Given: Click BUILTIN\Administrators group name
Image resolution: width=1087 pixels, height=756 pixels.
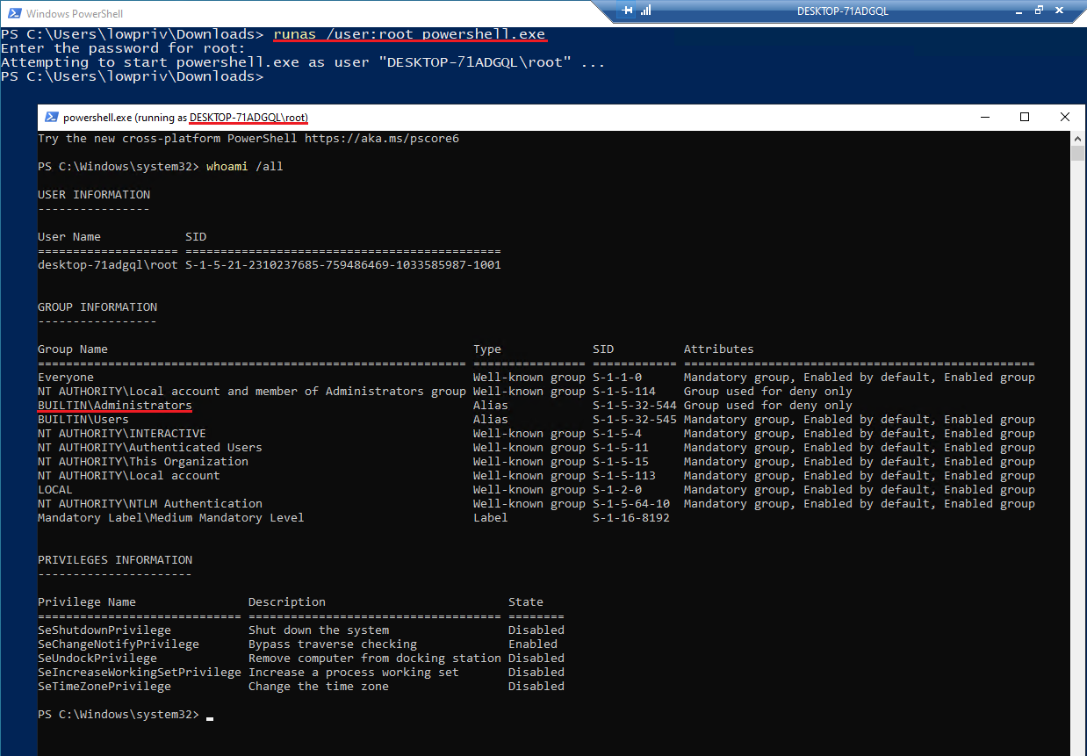Looking at the screenshot, I should click(x=115, y=406).
